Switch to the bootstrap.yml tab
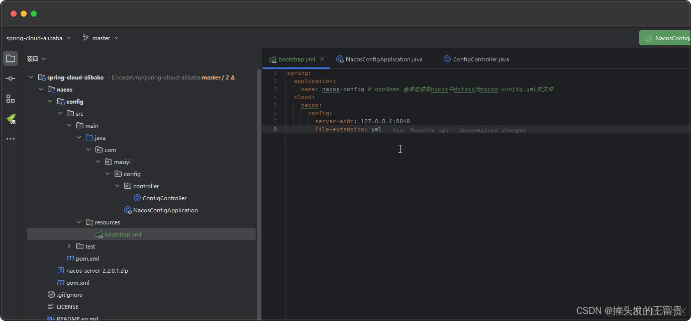The image size is (691, 321). pos(297,59)
